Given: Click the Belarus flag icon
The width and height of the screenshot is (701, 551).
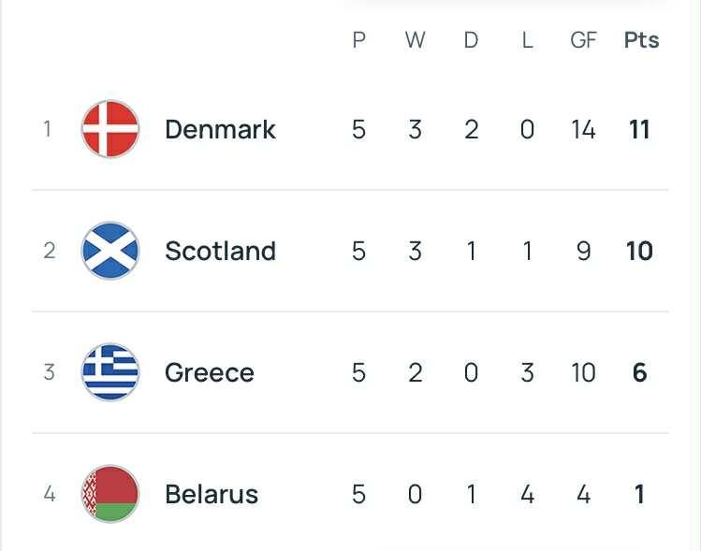Looking at the screenshot, I should tap(110, 494).
